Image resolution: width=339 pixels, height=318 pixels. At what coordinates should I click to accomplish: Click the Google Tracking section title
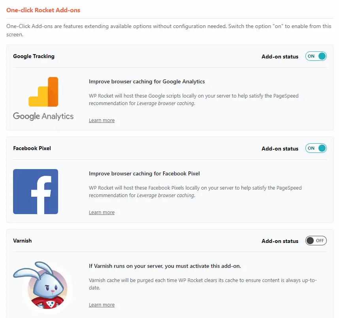point(34,56)
